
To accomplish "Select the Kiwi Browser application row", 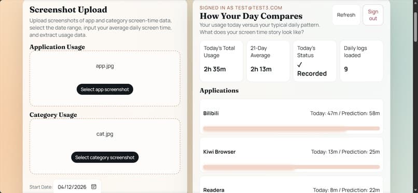I will (291, 155).
